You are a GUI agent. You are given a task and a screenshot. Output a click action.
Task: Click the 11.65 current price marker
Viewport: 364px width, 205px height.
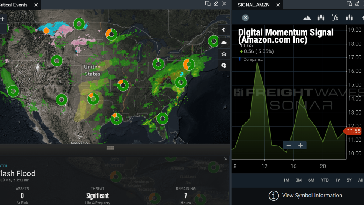tap(353, 131)
